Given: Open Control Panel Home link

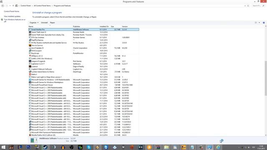Looking at the screenshot, I should point(12,11).
